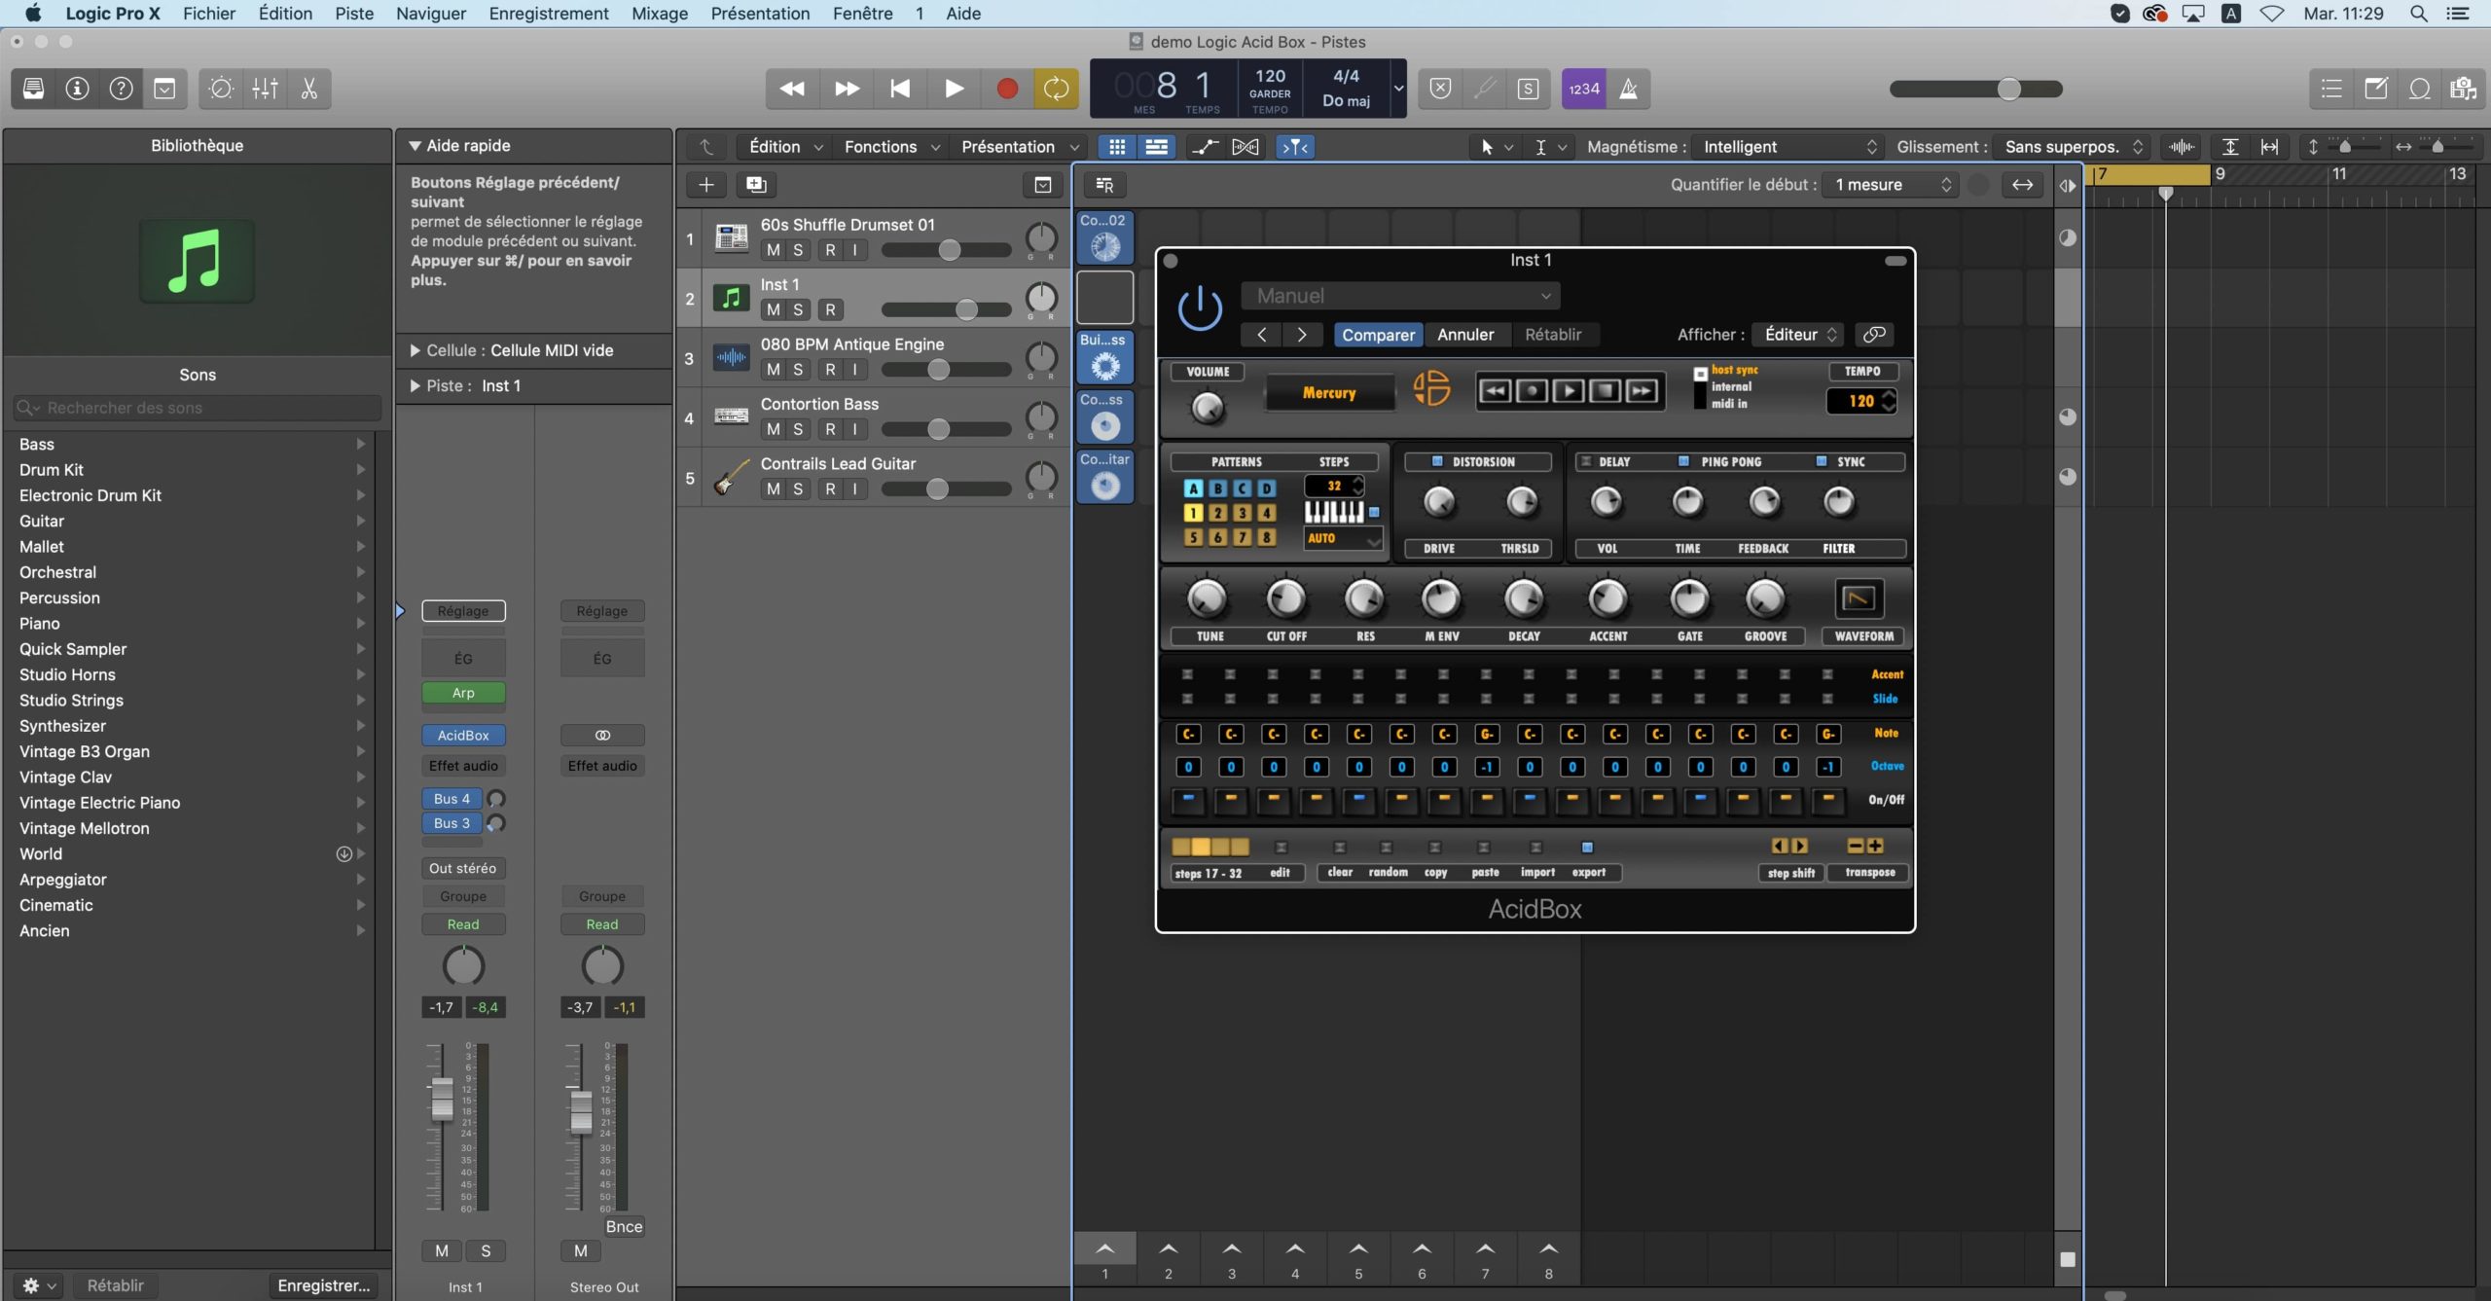Add a new track with plus button
The width and height of the screenshot is (2491, 1301).
706,185
